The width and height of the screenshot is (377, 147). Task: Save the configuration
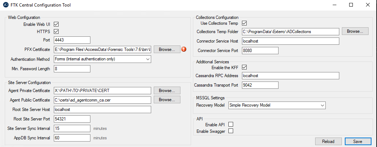point(358,141)
